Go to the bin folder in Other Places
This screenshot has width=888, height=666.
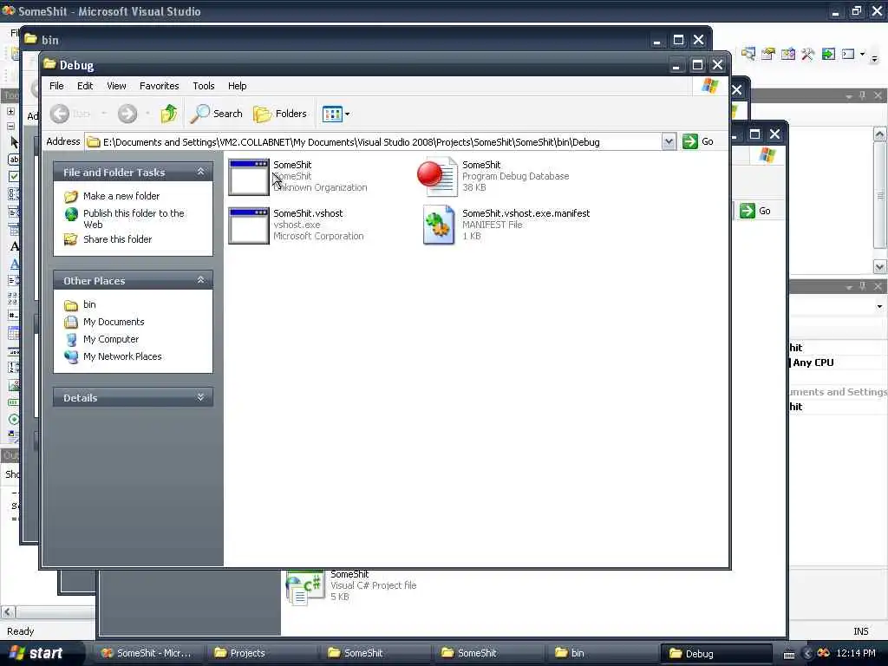[x=89, y=304]
